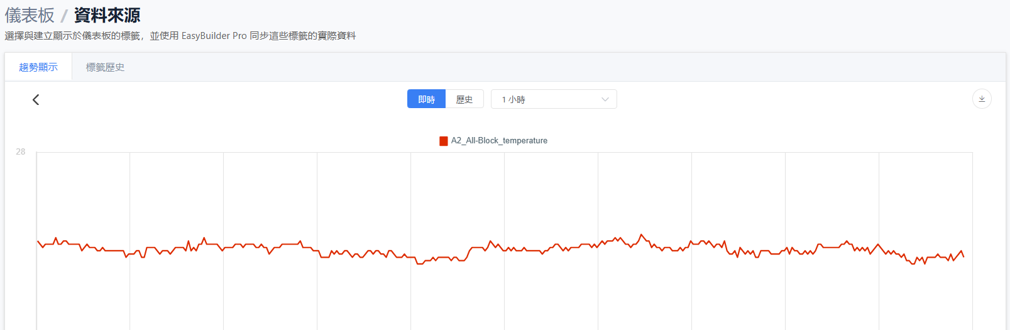Click the breadcrumb slash separator
Screen dimensions: 1010x330
(x=64, y=16)
